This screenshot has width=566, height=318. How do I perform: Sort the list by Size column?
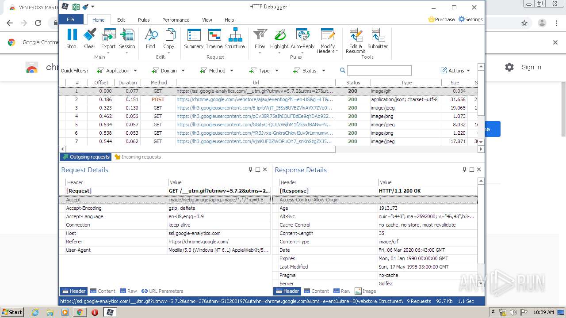click(455, 83)
